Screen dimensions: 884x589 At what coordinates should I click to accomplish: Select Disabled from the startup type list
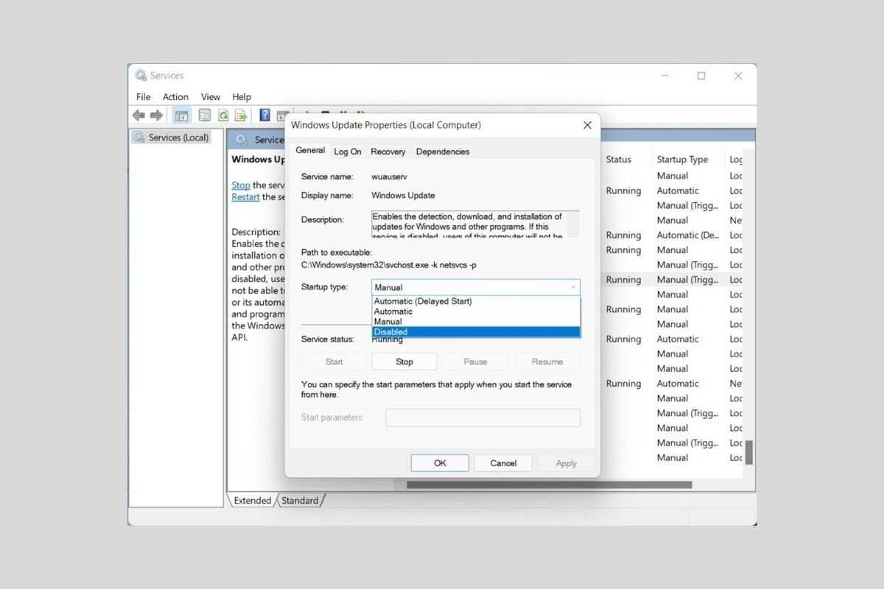(476, 332)
